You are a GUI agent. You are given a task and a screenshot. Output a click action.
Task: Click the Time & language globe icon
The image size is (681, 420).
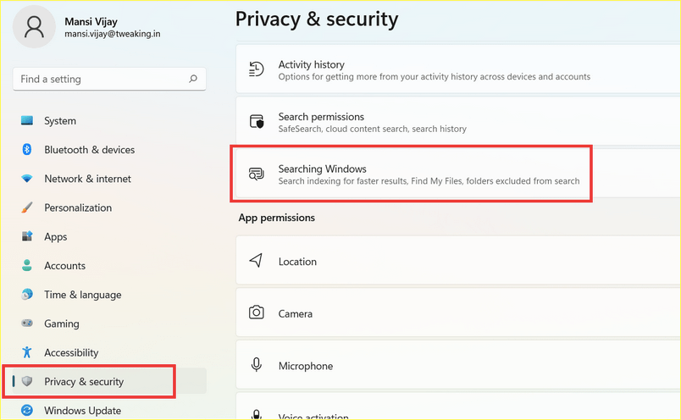point(27,295)
